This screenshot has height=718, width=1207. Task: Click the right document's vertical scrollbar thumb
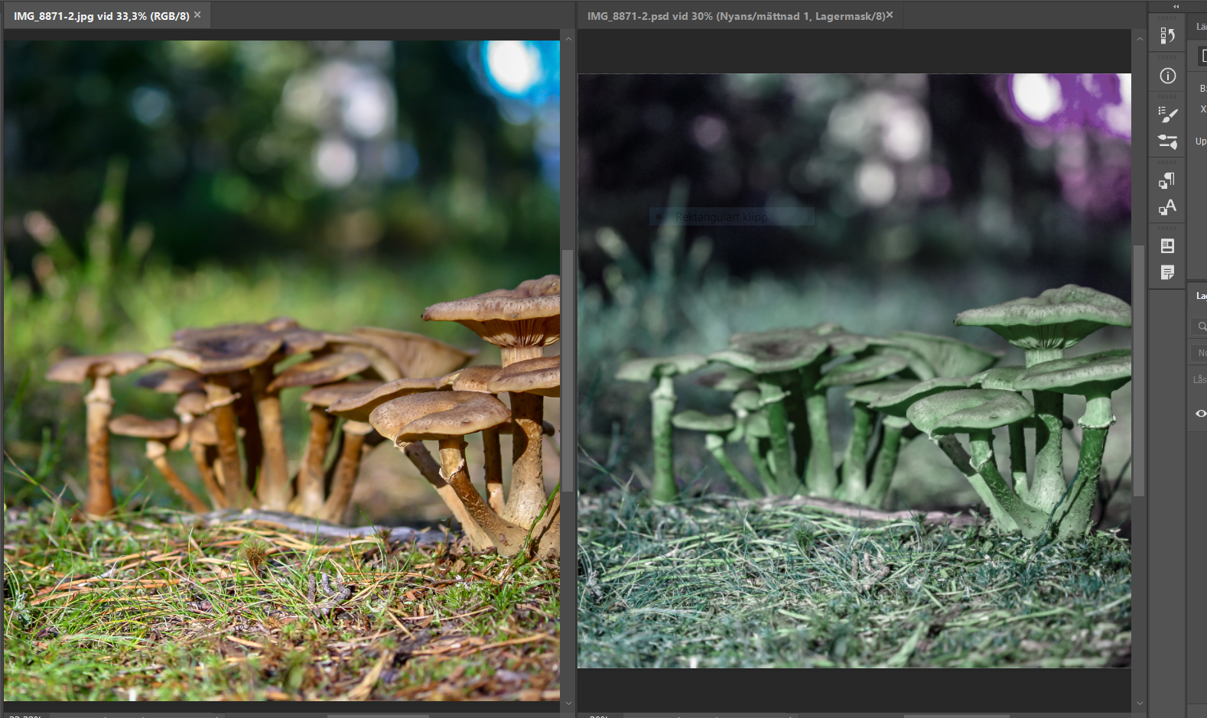[x=1140, y=367]
